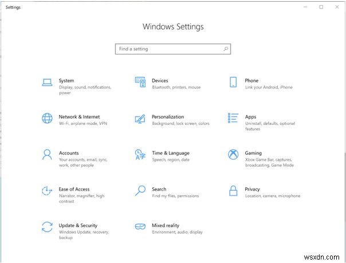Image resolution: width=346 pixels, height=263 pixels.
Task: Open Personalization settings title
Action: point(168,117)
